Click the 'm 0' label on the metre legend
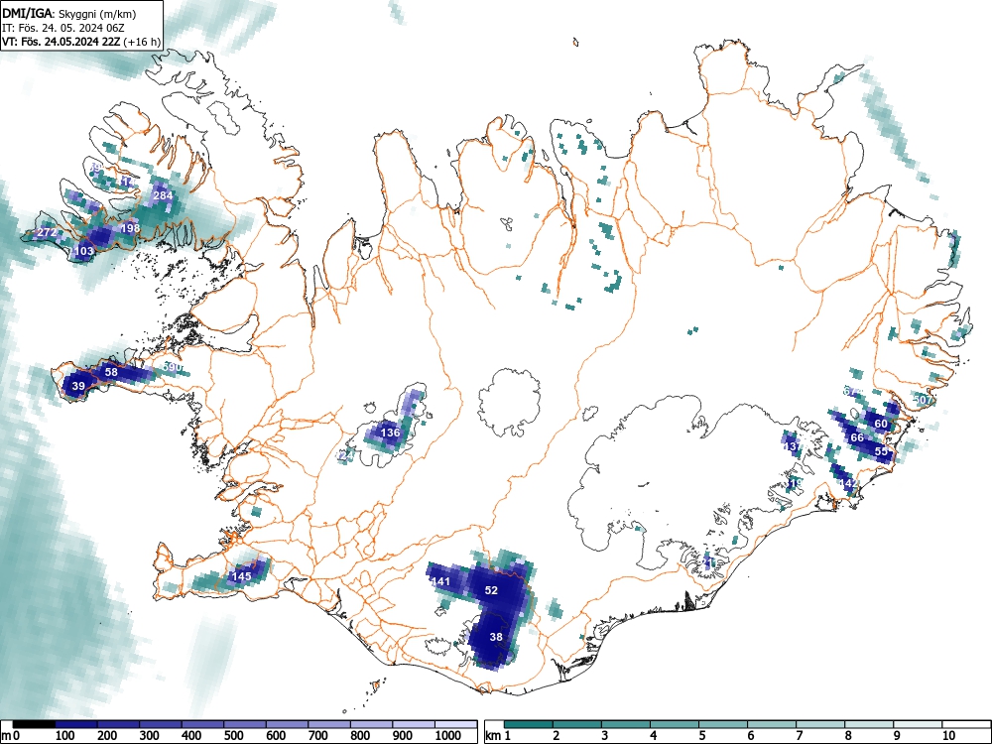This screenshot has height=744, width=992. (x=11, y=736)
